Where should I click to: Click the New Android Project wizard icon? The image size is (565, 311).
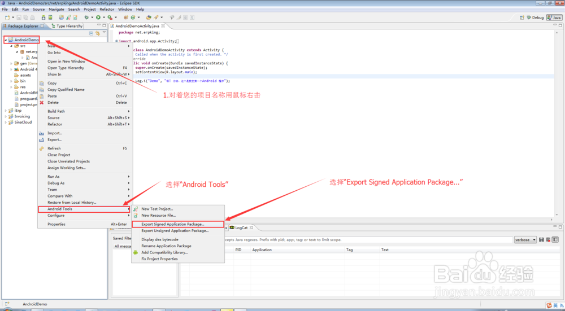[x=62, y=17]
